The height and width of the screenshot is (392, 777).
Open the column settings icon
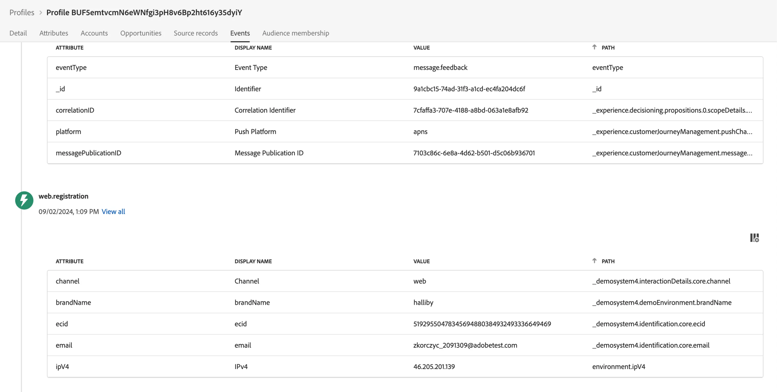pos(754,238)
